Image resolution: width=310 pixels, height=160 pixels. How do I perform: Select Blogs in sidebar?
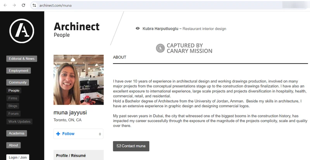13,106
